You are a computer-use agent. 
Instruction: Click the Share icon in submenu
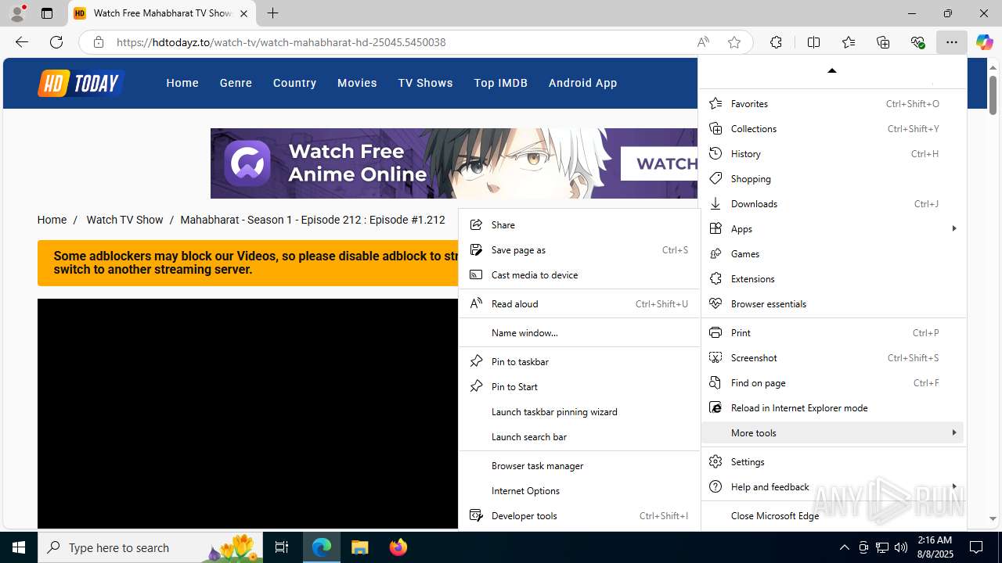(475, 224)
